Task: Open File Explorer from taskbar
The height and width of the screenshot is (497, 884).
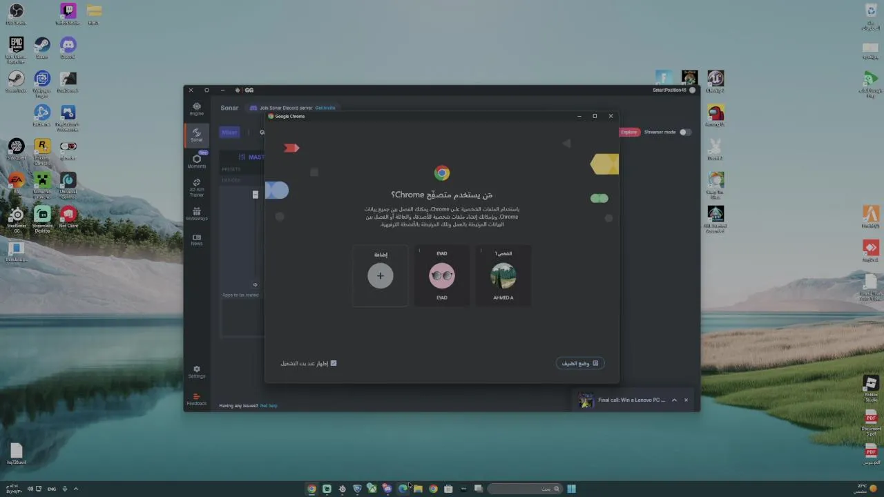Action: tap(418, 489)
